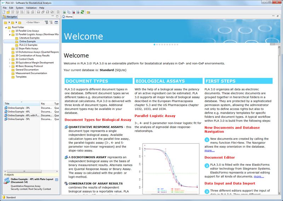Open the Validation menu

(31, 8)
